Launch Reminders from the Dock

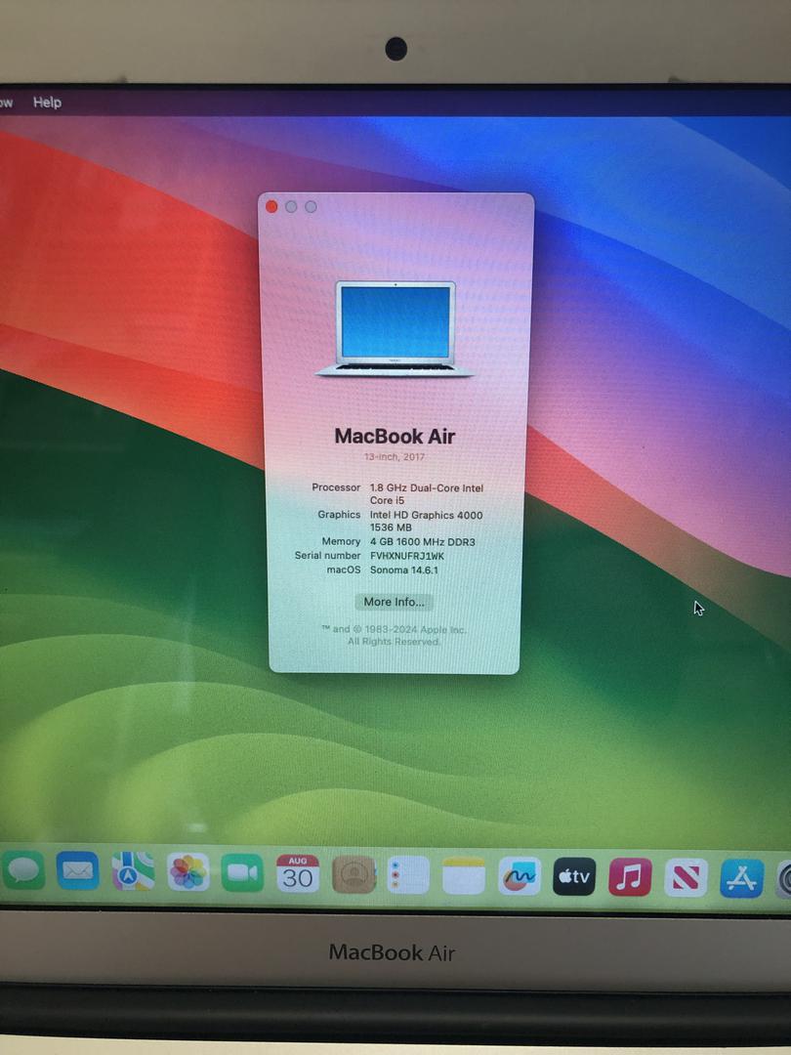(x=408, y=874)
